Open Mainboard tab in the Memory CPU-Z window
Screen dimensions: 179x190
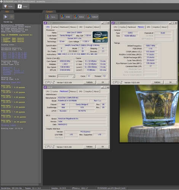(x=132, y=27)
